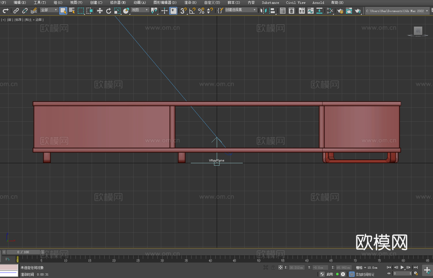Select the Link objects tool
Screen dimensions: 433x278
[x=16, y=11]
